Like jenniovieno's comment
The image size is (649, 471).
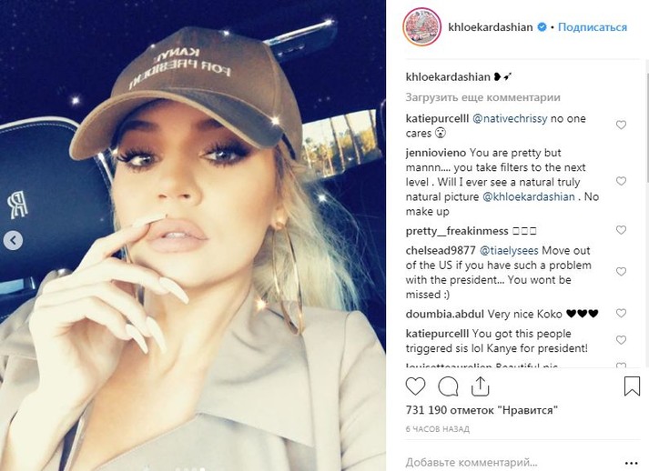pyautogui.click(x=621, y=181)
